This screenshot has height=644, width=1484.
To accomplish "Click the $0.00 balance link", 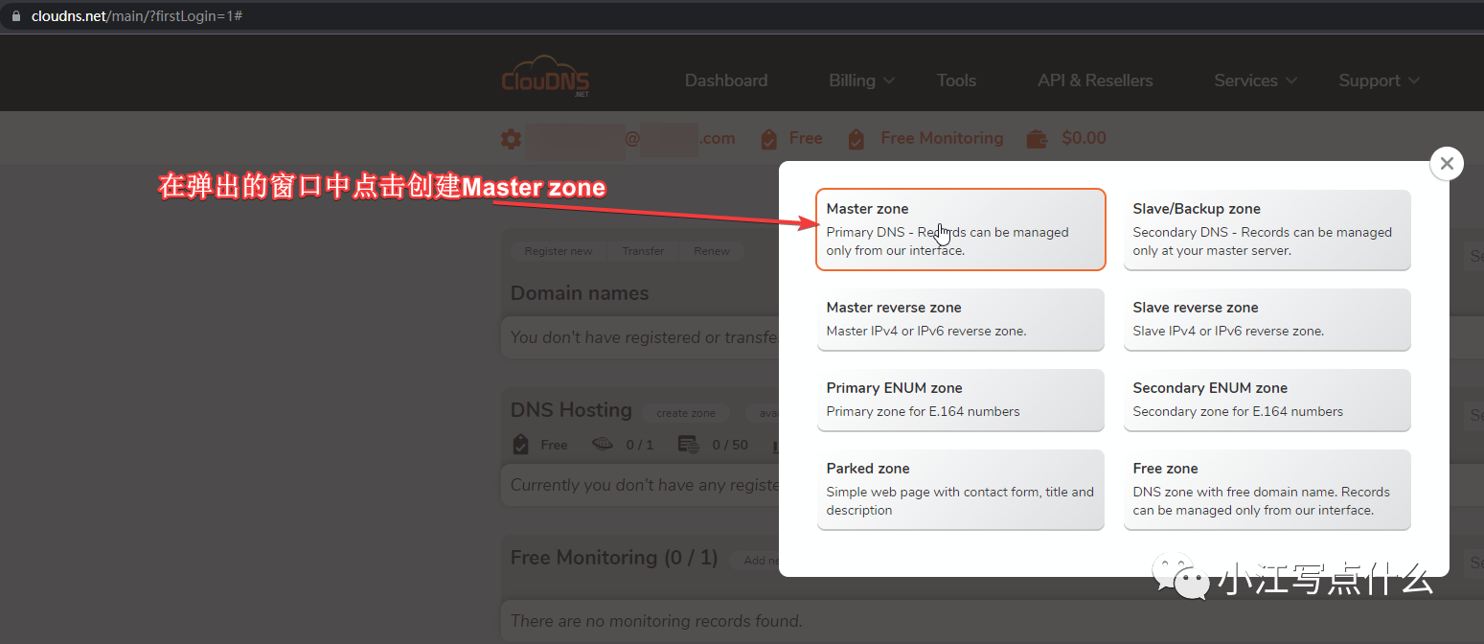I will tap(1084, 138).
